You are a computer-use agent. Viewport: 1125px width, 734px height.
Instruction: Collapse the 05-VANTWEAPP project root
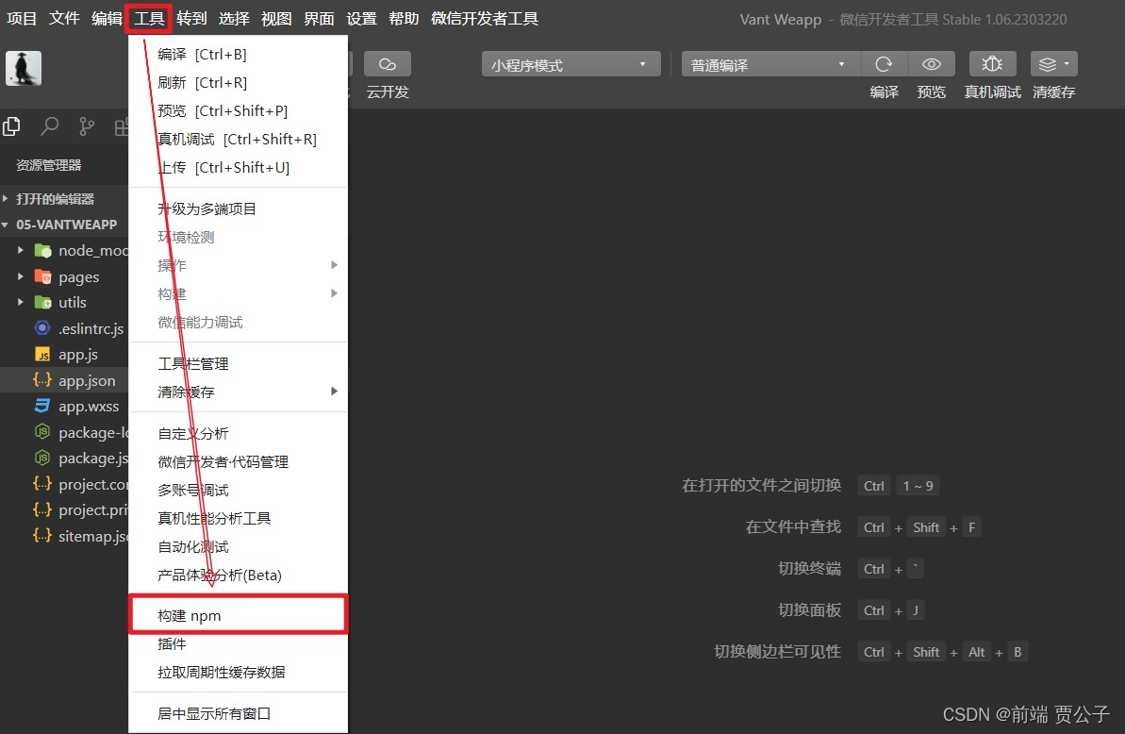click(x=64, y=225)
